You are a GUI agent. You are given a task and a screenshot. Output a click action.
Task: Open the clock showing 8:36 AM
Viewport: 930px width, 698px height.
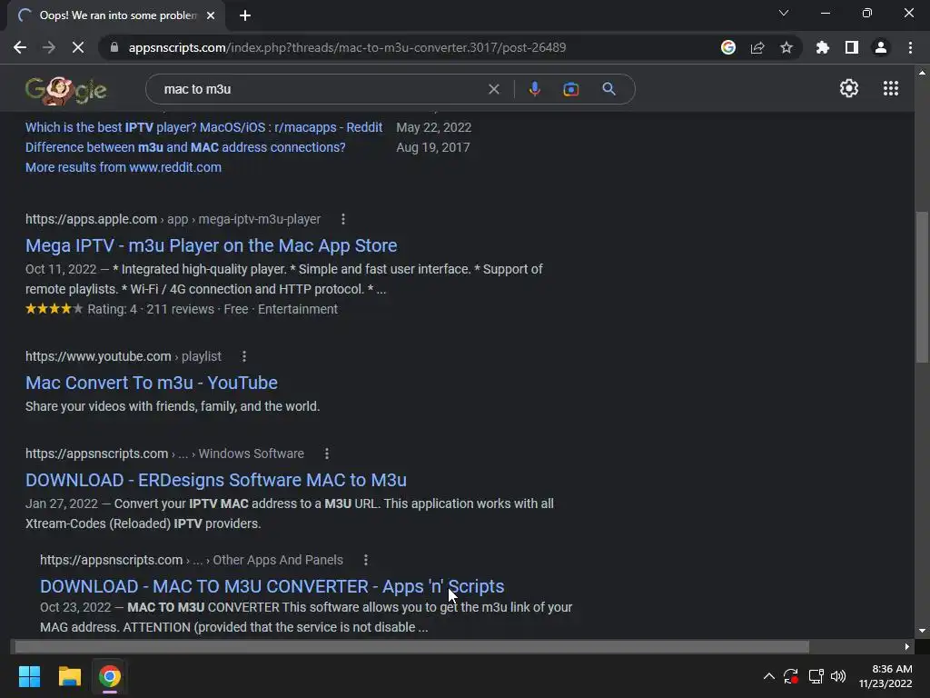885,676
